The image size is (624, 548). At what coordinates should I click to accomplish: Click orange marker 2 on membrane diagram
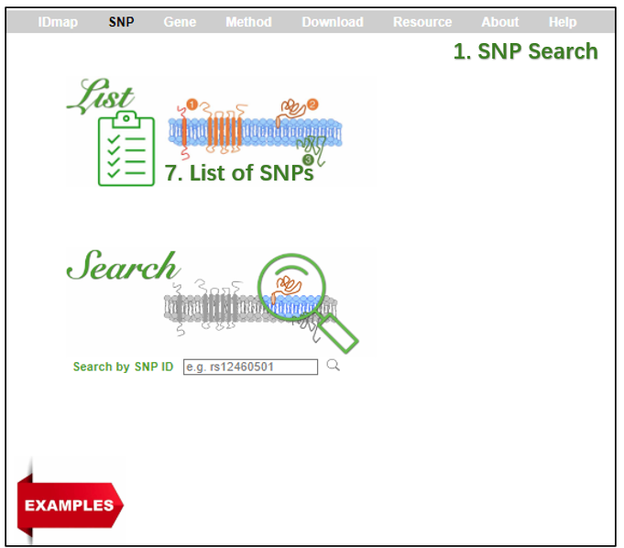tap(312, 104)
